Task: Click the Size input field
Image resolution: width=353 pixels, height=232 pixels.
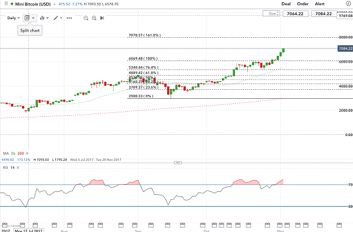Action: pos(272,14)
